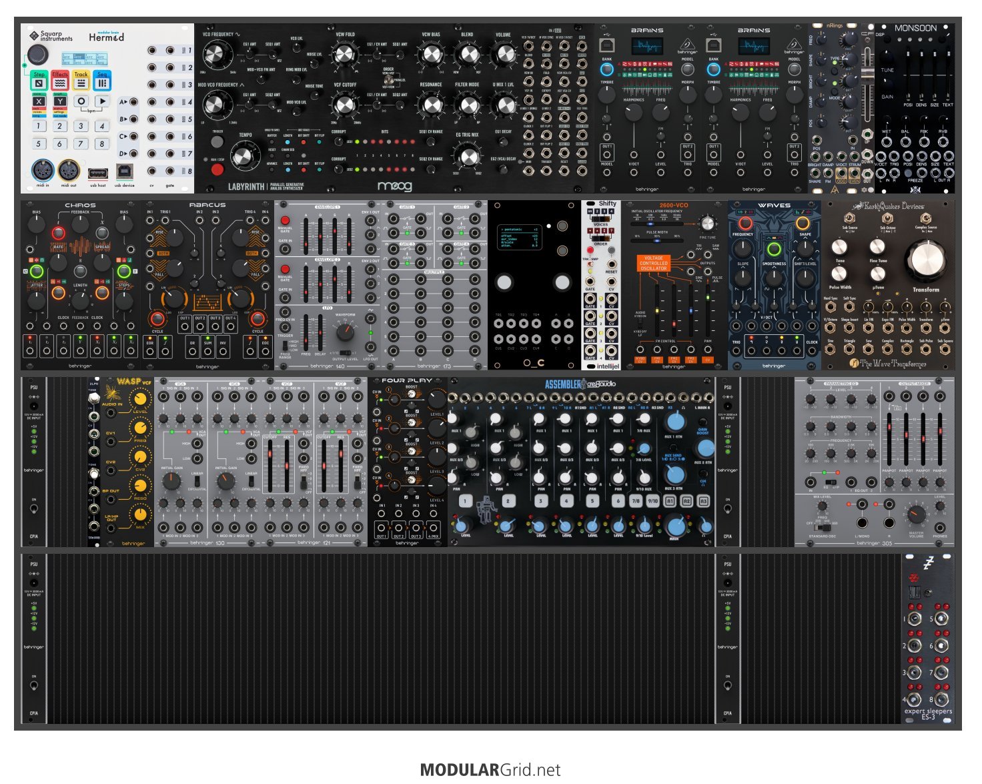Click Envelope 1's red manual gate button
This screenshot has width=982, height=784.
pos(286,220)
